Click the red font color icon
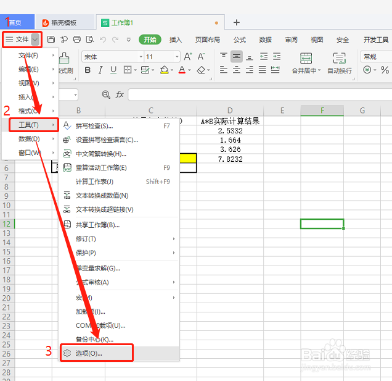This screenshot has width=392, height=381. (182, 70)
